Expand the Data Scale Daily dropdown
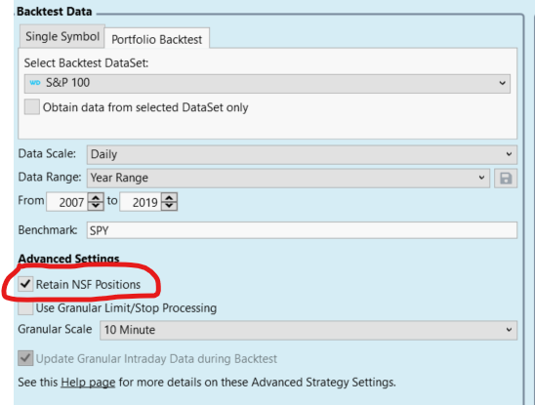The width and height of the screenshot is (535, 405). click(302, 154)
